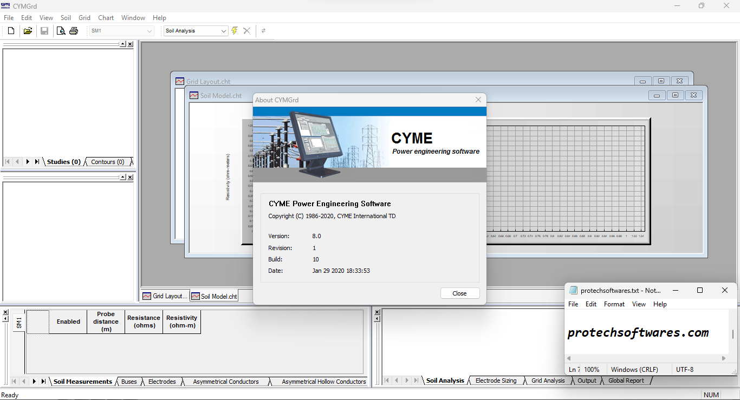740x400 pixels.
Task: Click the Resistance (ohms) column header
Action: (x=144, y=322)
